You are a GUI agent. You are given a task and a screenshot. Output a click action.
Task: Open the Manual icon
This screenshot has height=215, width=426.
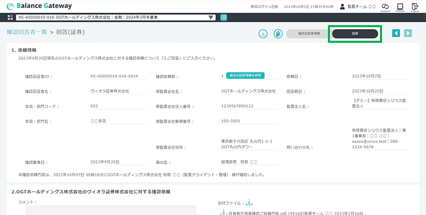coord(400,7)
